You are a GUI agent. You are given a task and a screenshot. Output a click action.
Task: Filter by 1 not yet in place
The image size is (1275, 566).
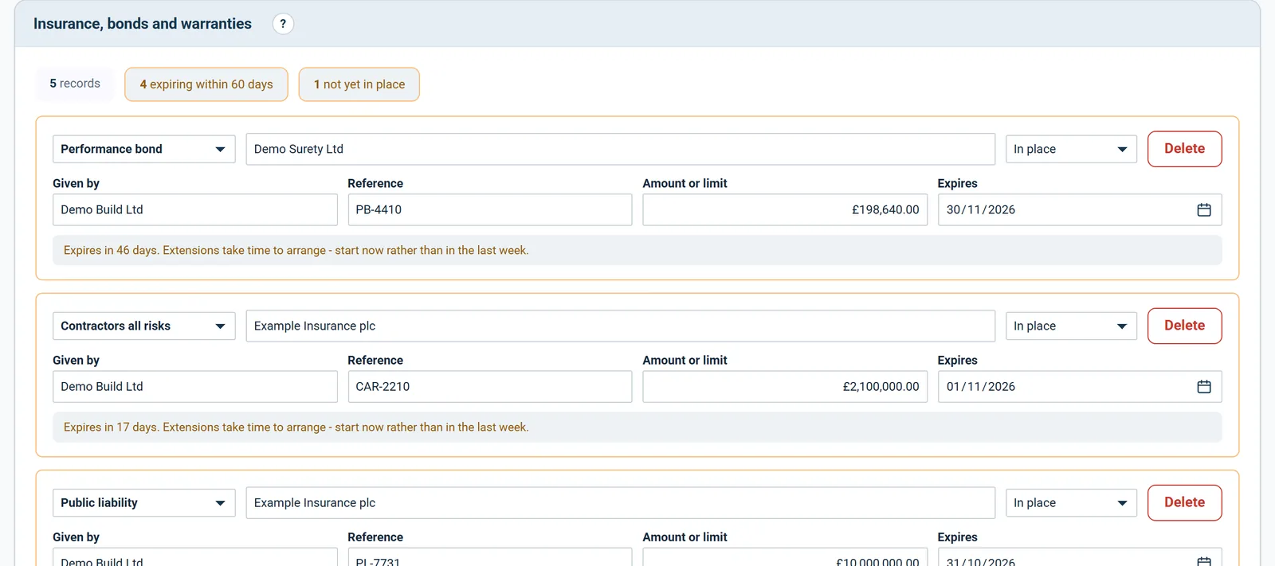(x=359, y=84)
